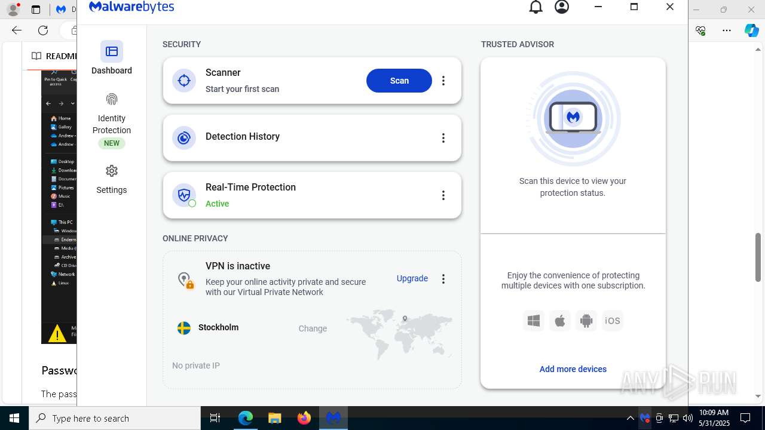This screenshot has width=765, height=430.
Task: Start a scan with the Scan button
Action: (x=399, y=81)
